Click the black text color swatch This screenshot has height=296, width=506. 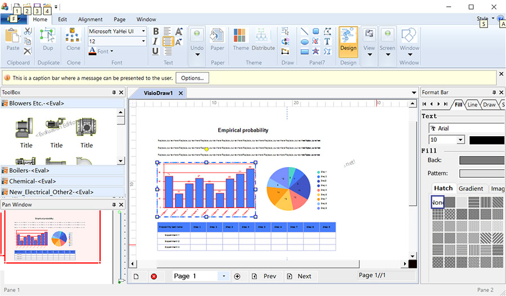click(487, 140)
